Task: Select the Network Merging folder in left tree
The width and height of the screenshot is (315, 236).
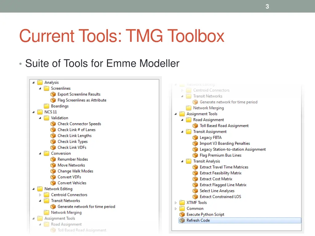Action: [x=63, y=212]
